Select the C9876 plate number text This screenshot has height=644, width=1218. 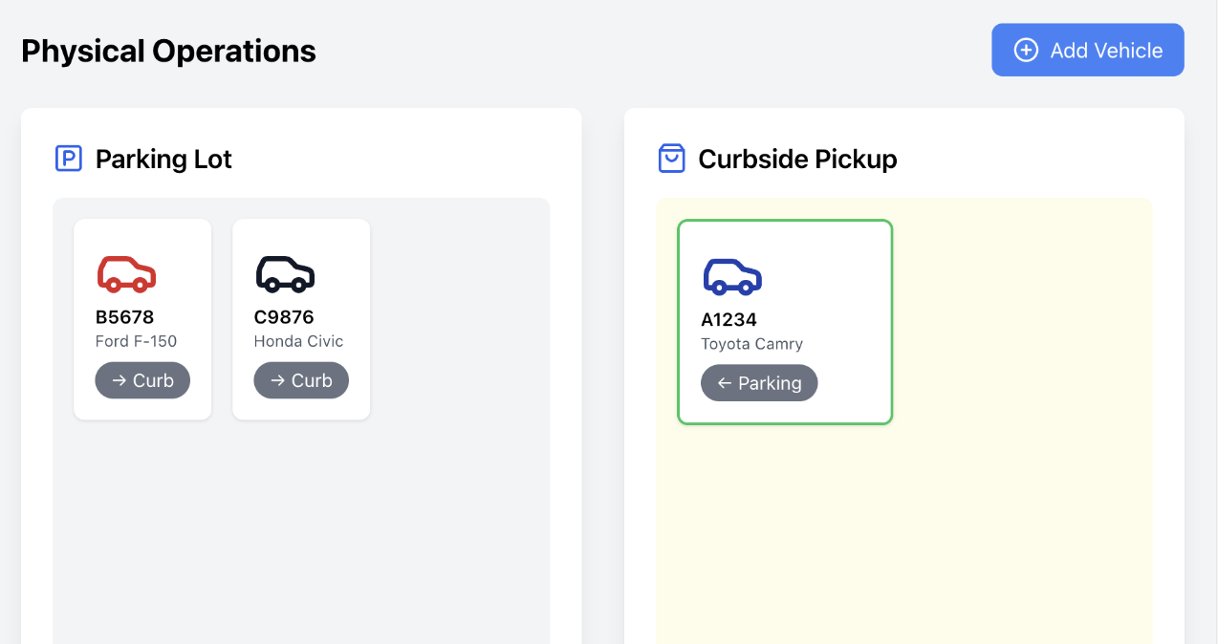coord(284,317)
